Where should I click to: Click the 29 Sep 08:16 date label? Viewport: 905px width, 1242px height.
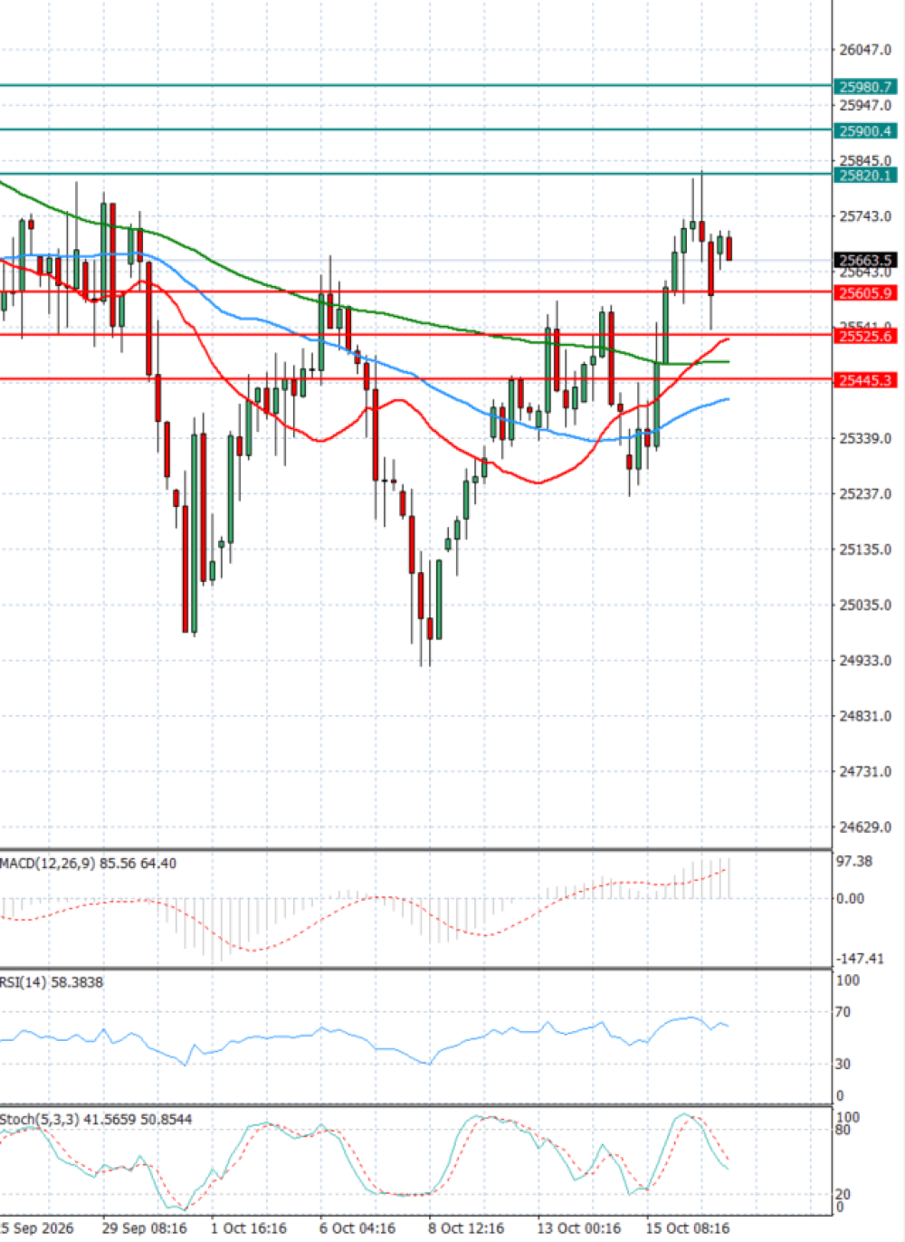tap(145, 1228)
